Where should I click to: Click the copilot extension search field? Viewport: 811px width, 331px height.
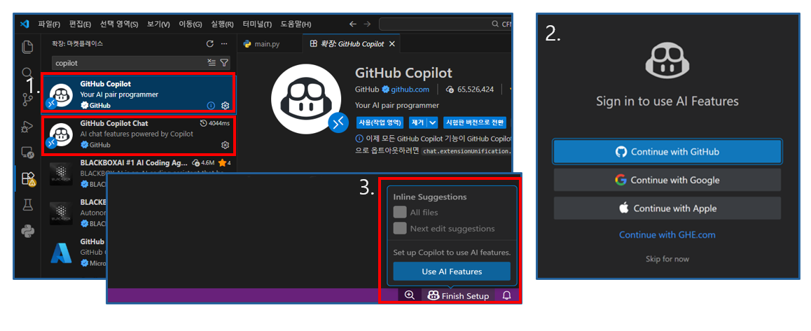click(126, 62)
